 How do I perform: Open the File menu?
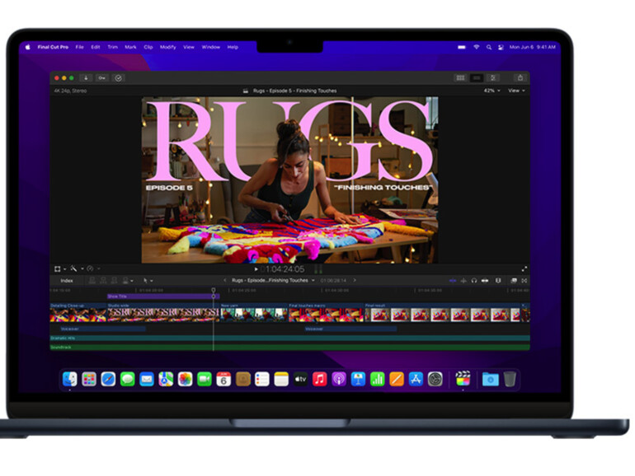(x=80, y=47)
